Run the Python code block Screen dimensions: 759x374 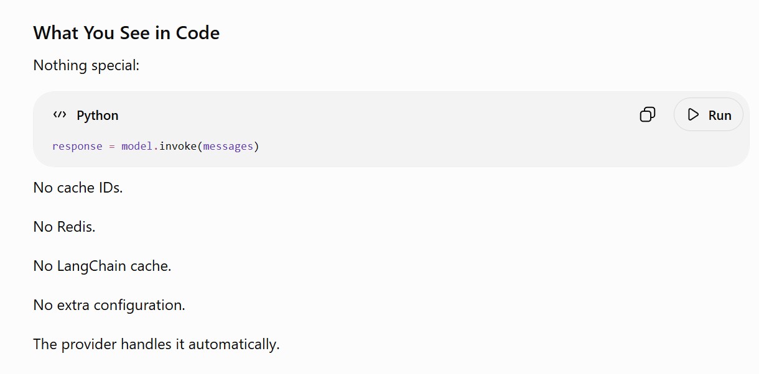click(x=709, y=115)
